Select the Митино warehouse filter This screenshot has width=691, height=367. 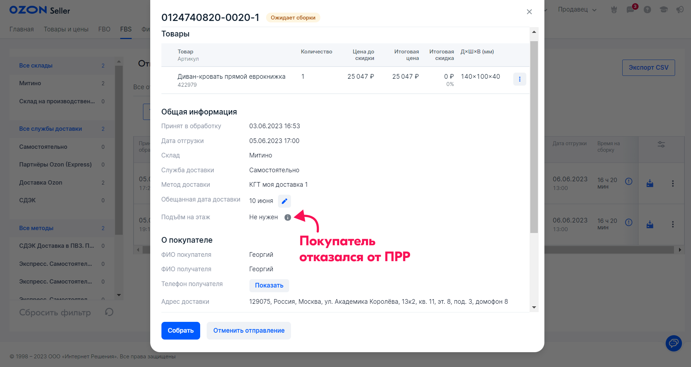click(62, 83)
